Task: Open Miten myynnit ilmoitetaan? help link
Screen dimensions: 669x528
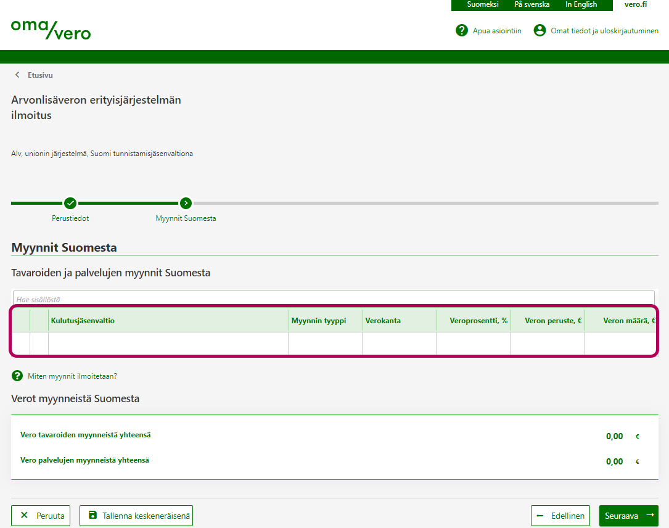Action: [x=72, y=376]
